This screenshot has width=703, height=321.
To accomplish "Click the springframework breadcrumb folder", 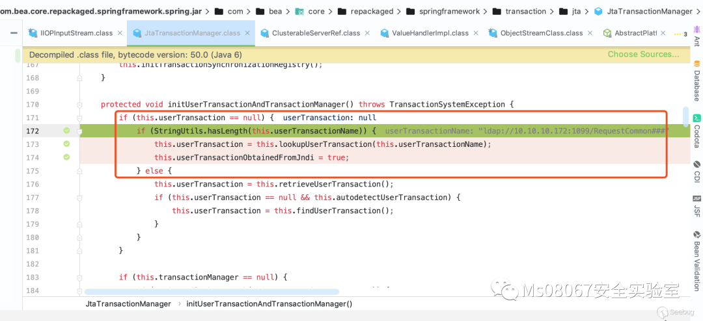I will [x=444, y=11].
